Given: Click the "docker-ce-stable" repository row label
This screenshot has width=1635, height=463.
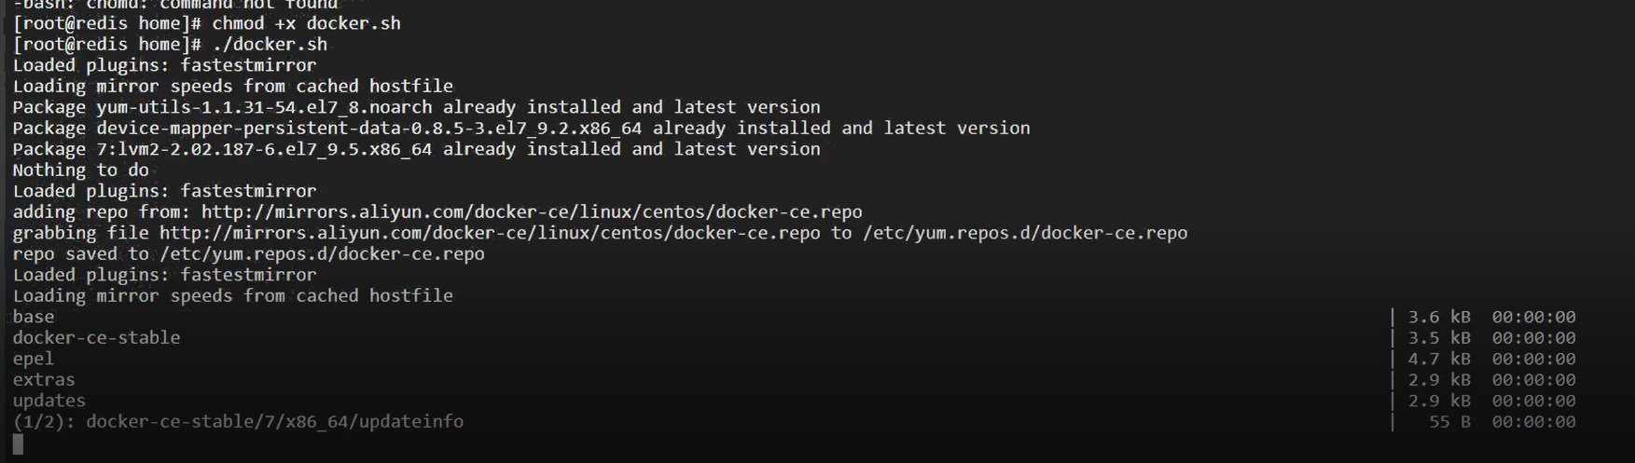Looking at the screenshot, I should point(96,337).
